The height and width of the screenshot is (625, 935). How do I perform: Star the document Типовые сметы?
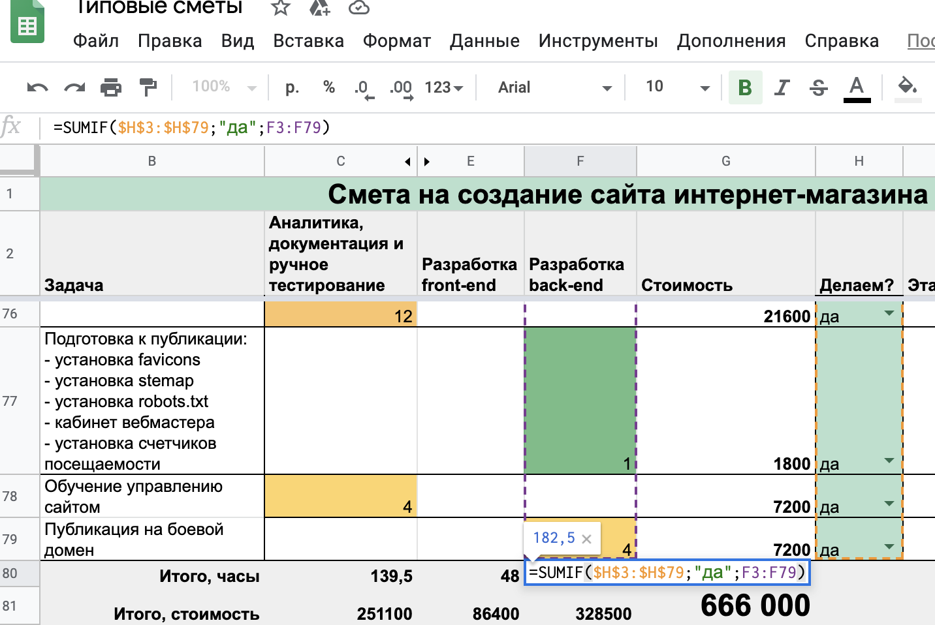tap(281, 8)
